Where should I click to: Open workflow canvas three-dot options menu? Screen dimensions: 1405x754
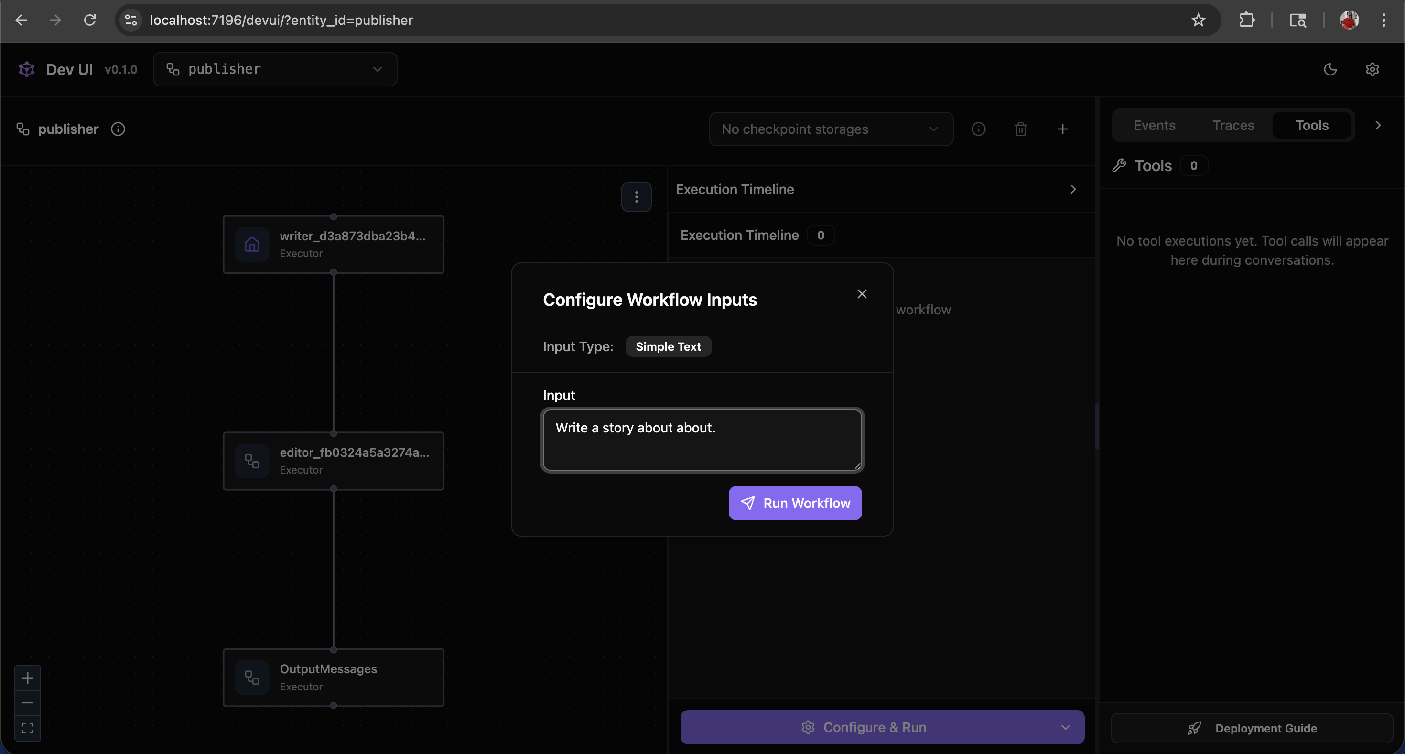point(636,197)
